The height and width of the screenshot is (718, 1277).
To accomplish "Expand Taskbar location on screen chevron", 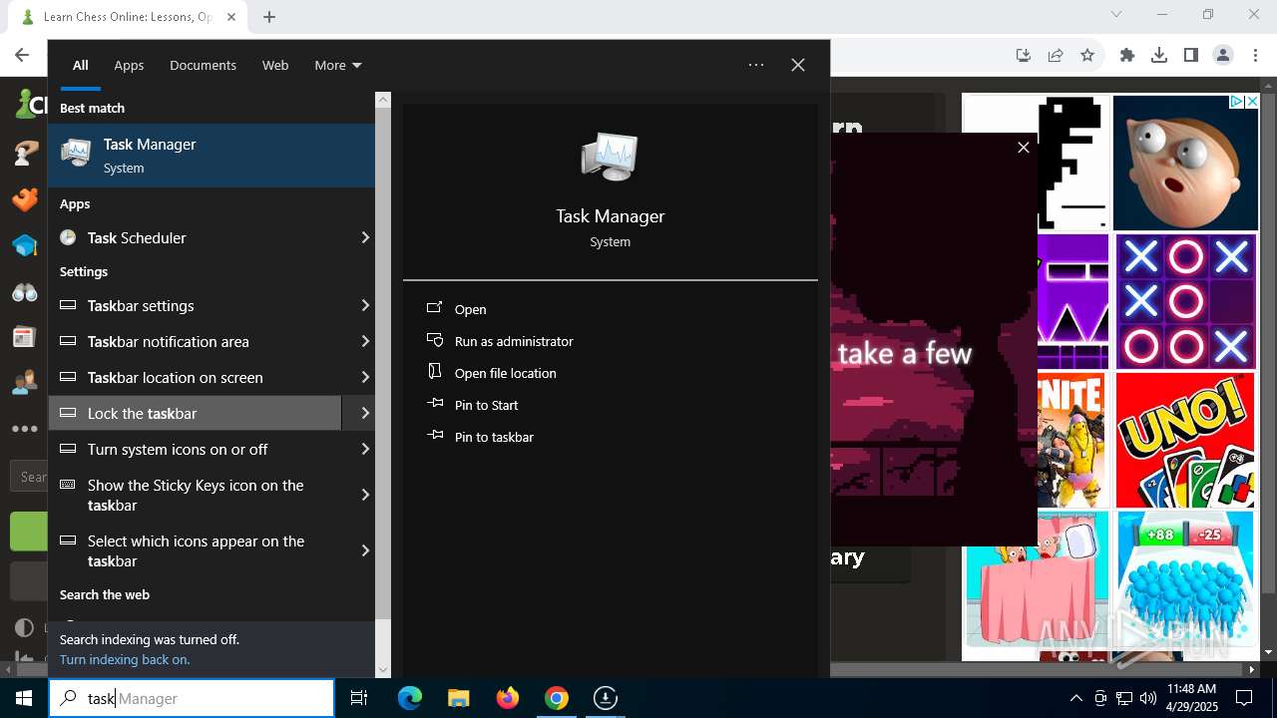I will pos(364,377).
